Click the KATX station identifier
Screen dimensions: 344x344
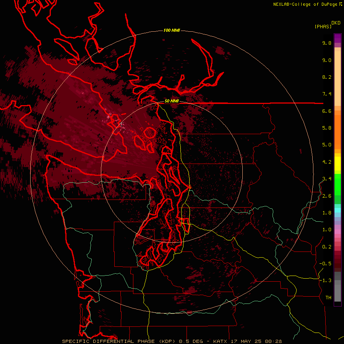click(220, 341)
